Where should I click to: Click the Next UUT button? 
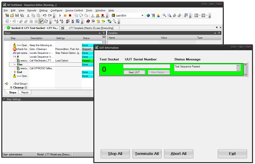coord(134,72)
